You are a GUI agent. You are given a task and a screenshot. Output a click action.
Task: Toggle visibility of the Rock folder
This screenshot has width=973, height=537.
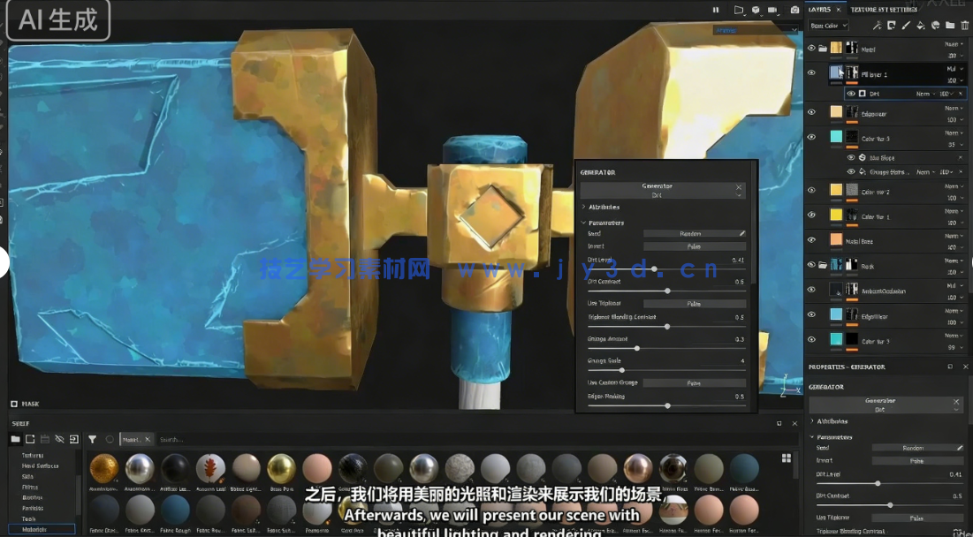click(x=811, y=264)
